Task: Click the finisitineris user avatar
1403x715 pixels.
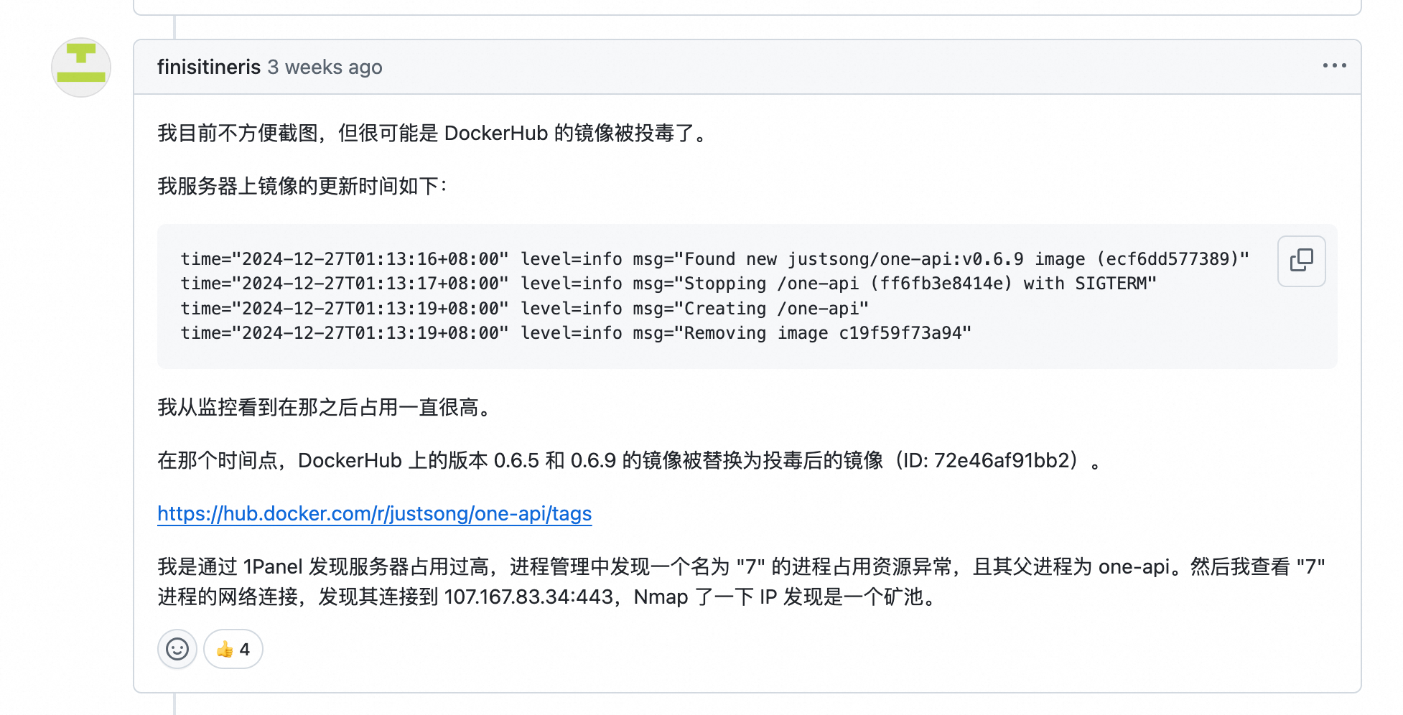Action: coord(81,67)
